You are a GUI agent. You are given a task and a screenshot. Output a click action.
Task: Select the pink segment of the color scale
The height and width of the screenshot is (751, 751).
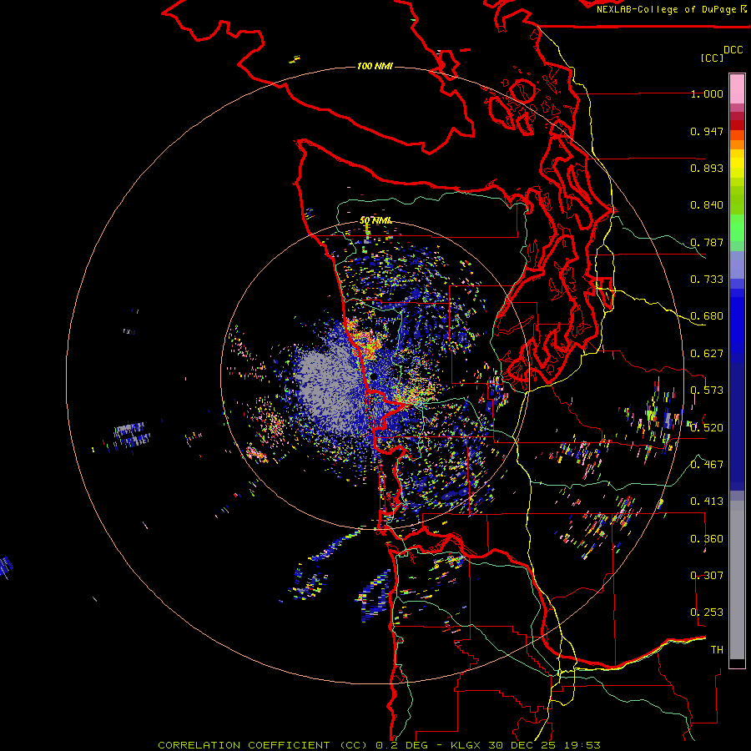click(737, 88)
